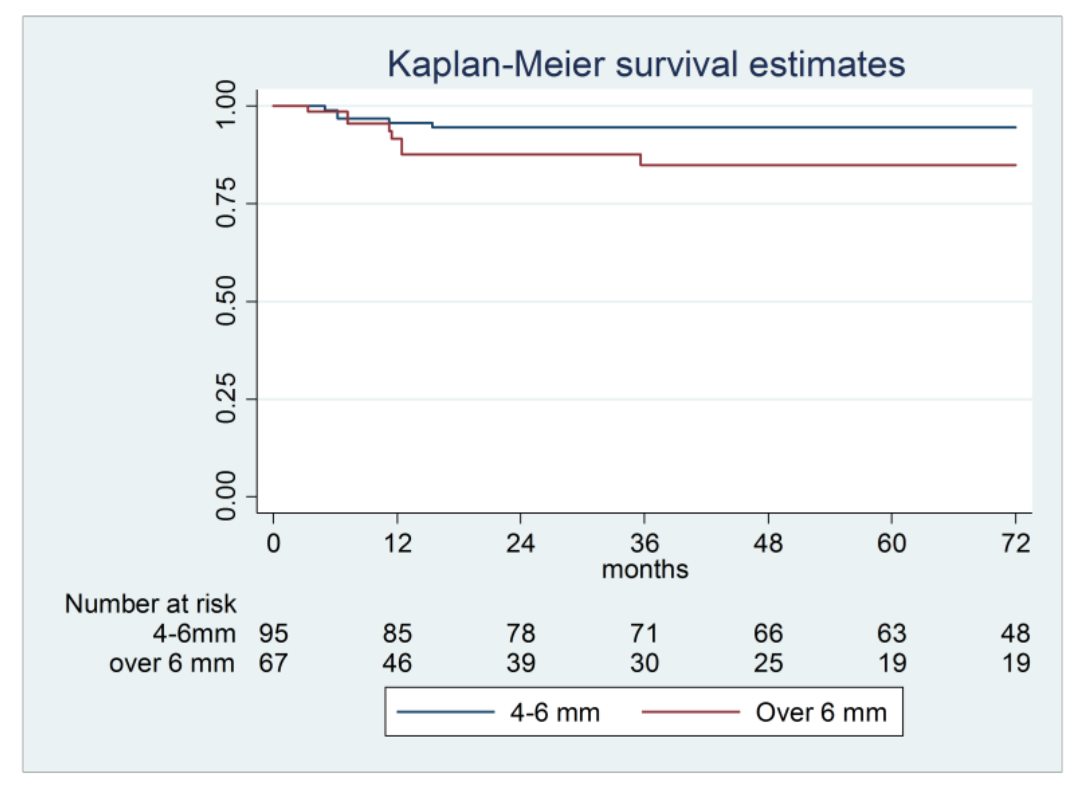Click the at-risk value 30
Image resolution: width=1084 pixels, height=789 pixels.
[644, 663]
